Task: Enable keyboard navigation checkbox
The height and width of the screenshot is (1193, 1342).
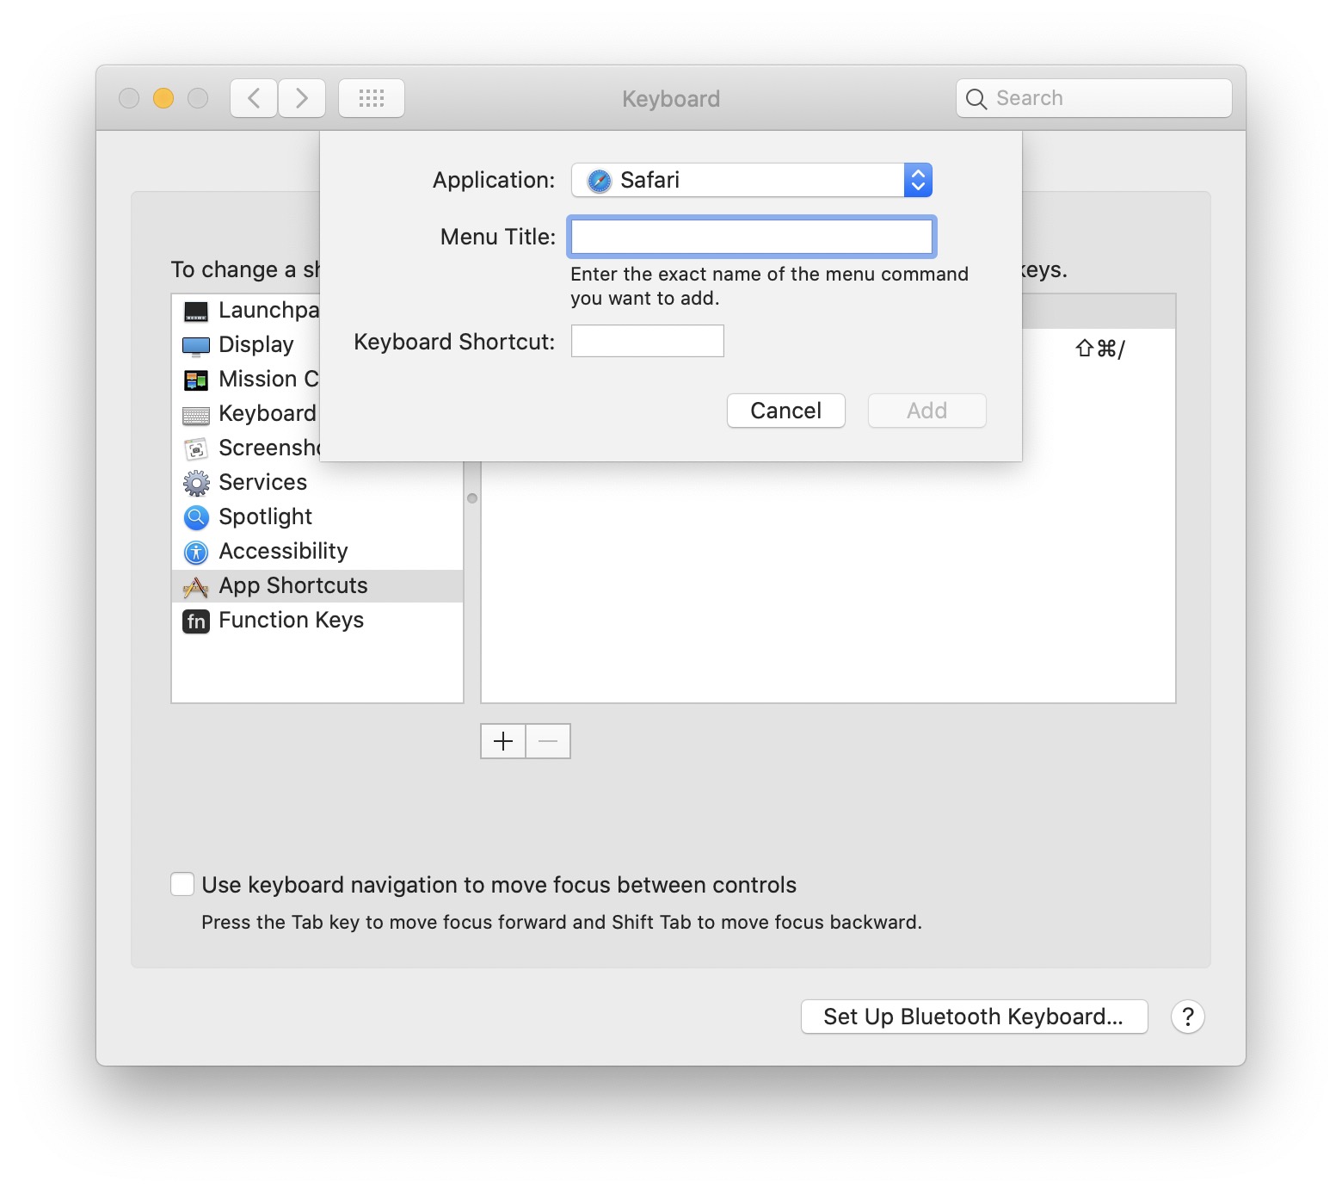Action: pos(182,884)
